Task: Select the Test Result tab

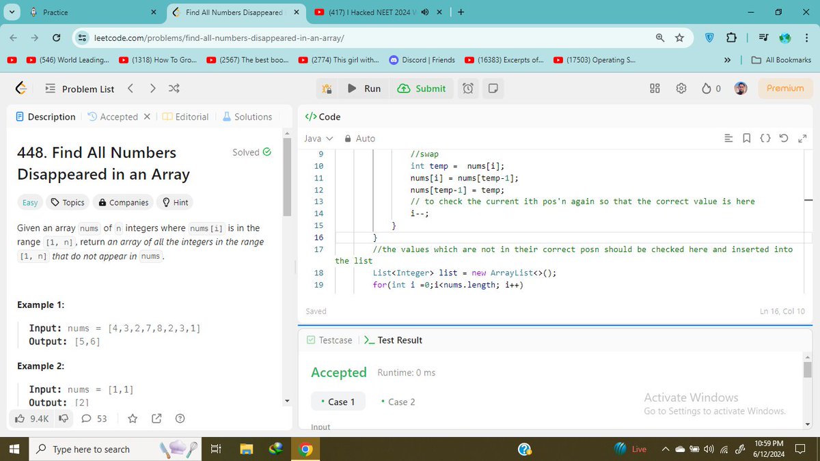Action: coord(394,340)
